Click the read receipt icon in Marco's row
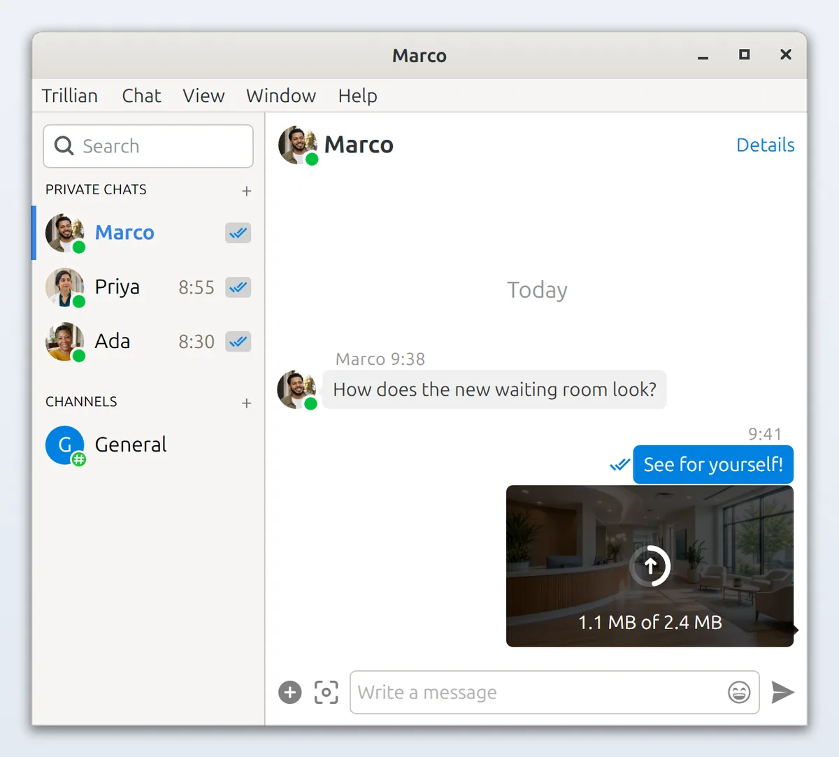This screenshot has width=839, height=757. coord(238,233)
